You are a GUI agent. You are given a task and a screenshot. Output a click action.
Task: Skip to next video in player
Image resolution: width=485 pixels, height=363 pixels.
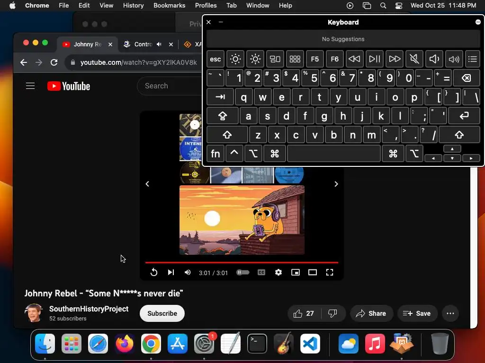(171, 272)
